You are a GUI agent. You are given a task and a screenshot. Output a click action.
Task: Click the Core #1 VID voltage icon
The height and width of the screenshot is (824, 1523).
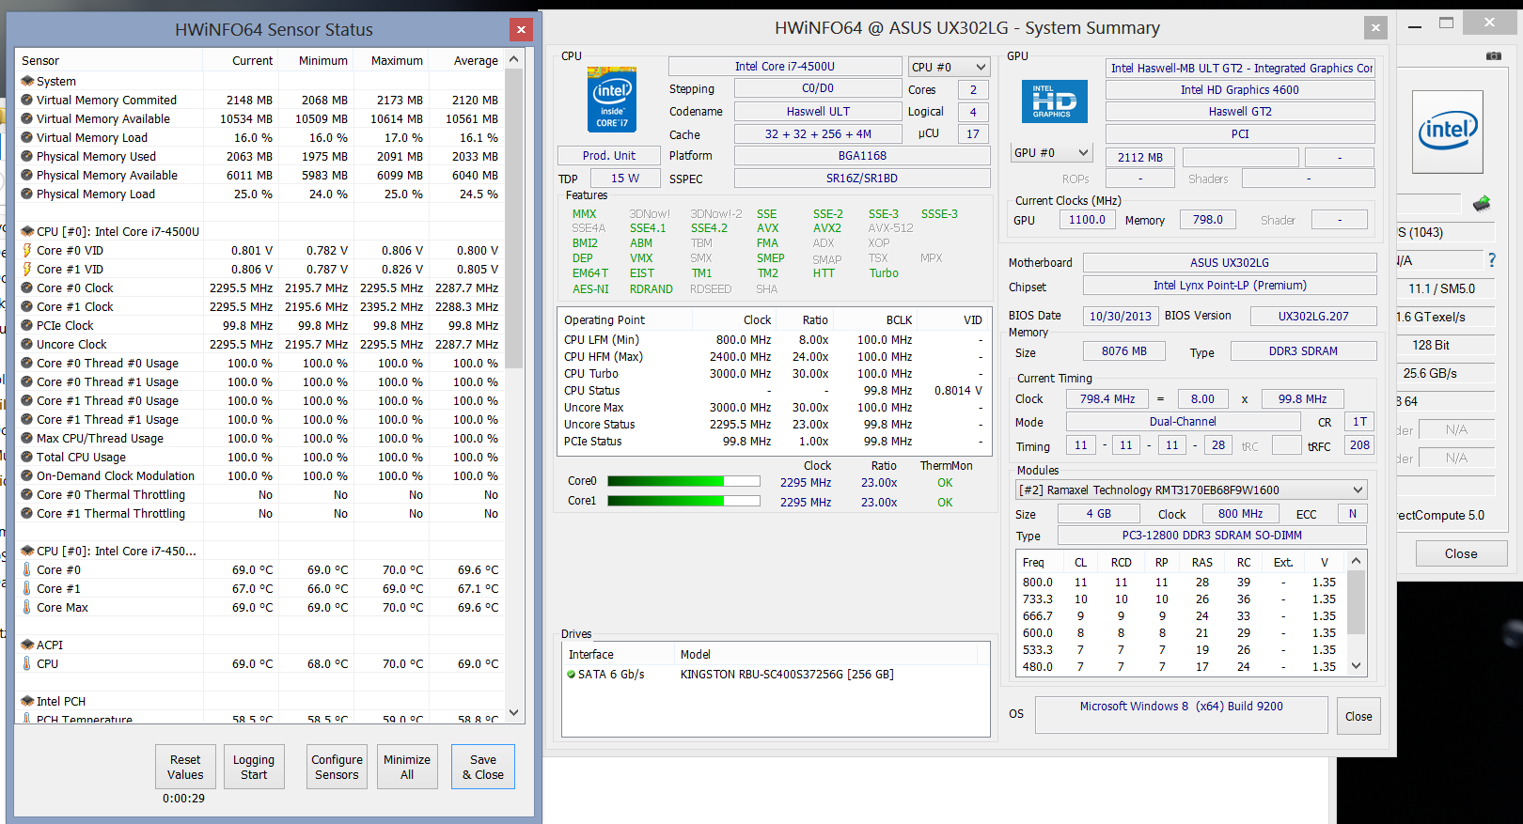point(27,269)
